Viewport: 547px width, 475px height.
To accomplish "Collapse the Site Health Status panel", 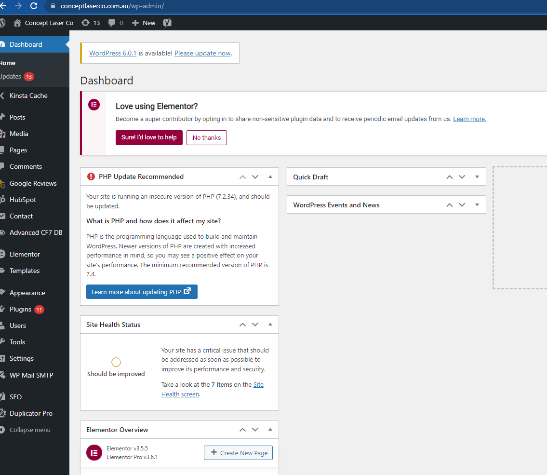I will tap(270, 324).
